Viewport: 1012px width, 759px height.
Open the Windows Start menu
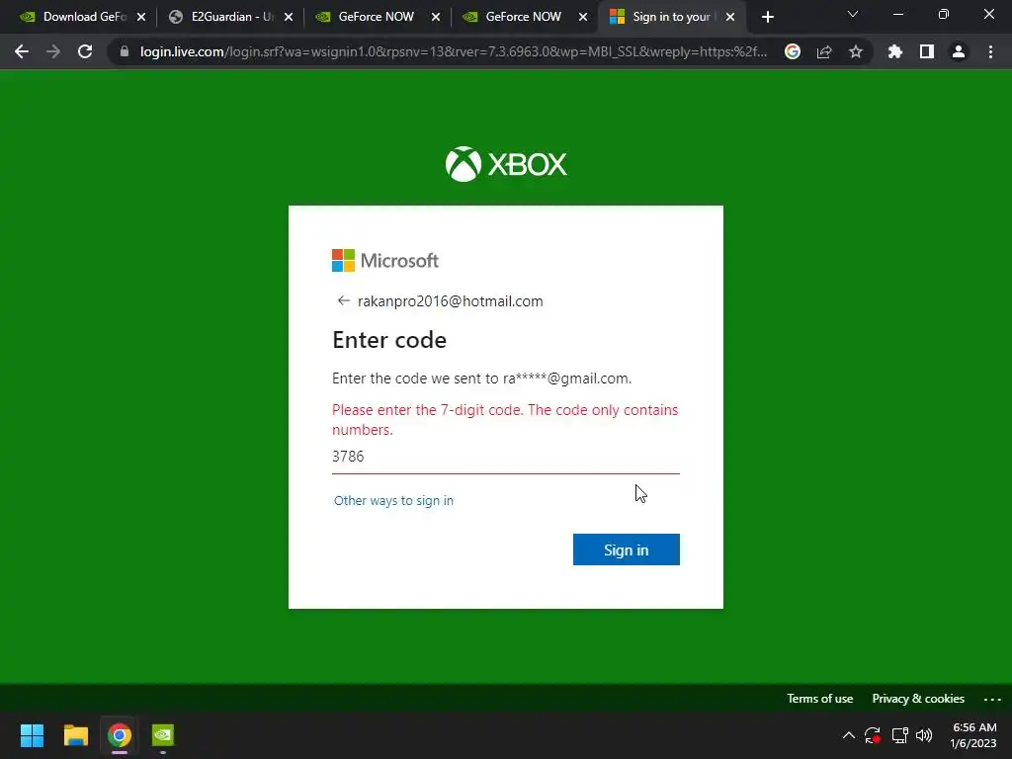pyautogui.click(x=32, y=735)
